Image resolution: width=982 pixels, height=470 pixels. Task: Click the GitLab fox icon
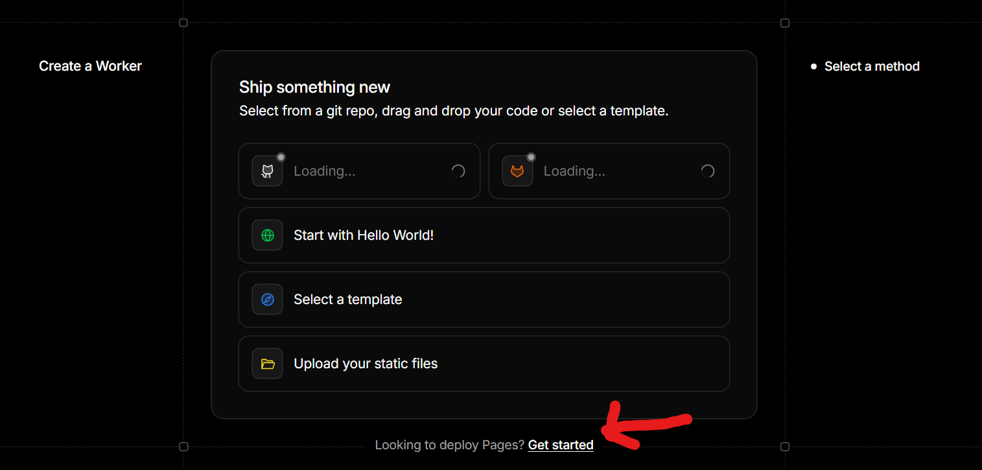[517, 171]
